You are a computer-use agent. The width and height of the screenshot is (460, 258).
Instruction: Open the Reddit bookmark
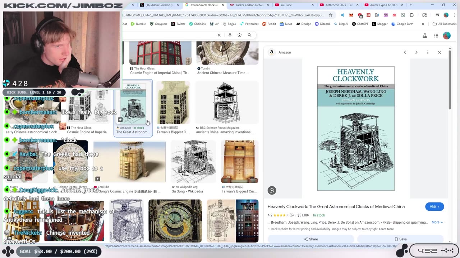click(269, 24)
